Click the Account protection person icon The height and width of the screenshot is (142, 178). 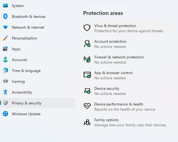87,44
